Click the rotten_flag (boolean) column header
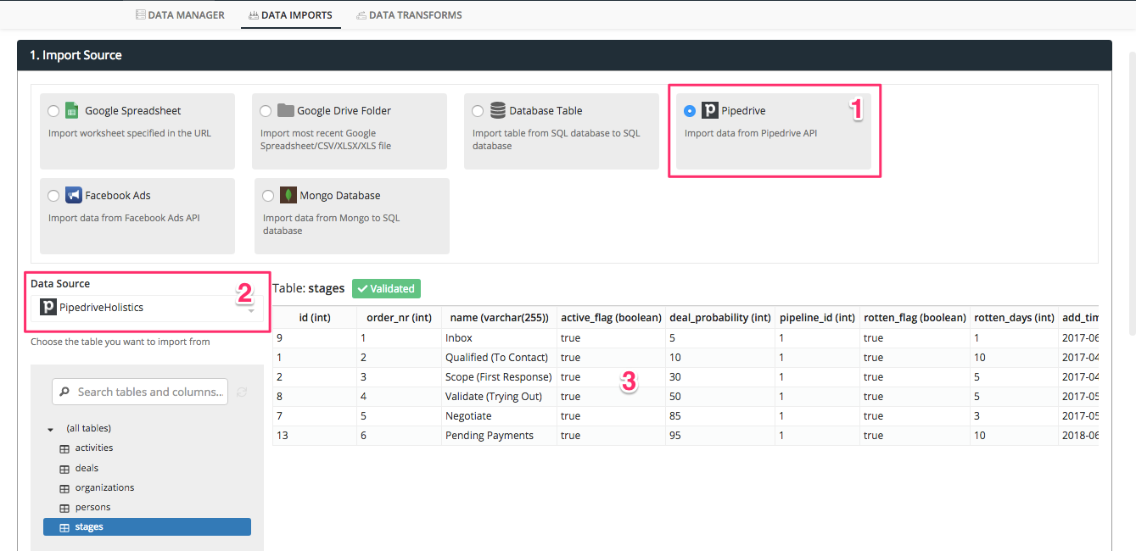 point(915,318)
